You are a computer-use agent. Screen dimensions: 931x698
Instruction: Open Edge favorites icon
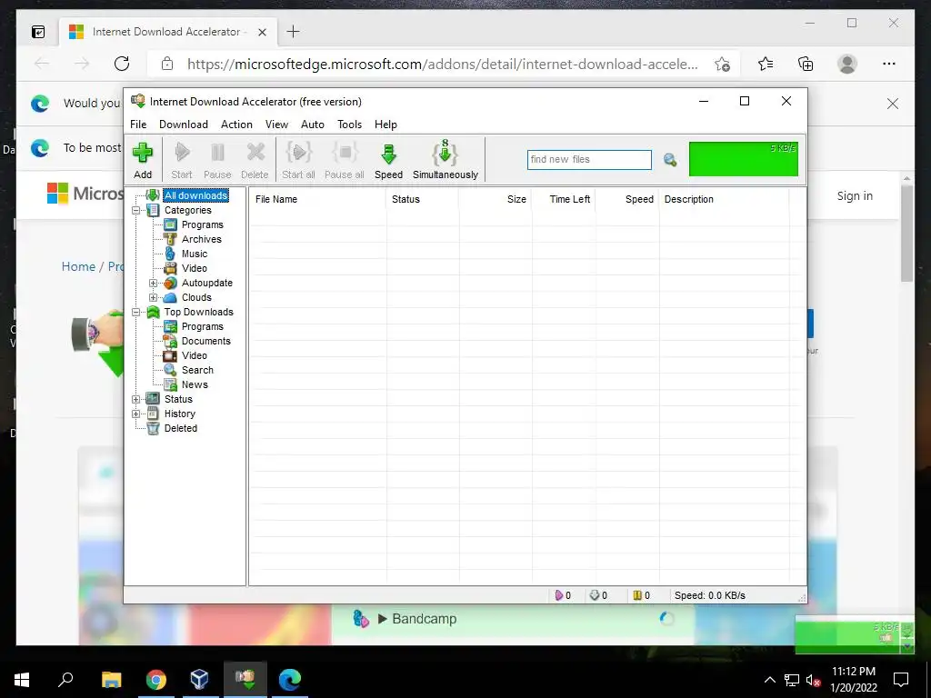coord(766,64)
